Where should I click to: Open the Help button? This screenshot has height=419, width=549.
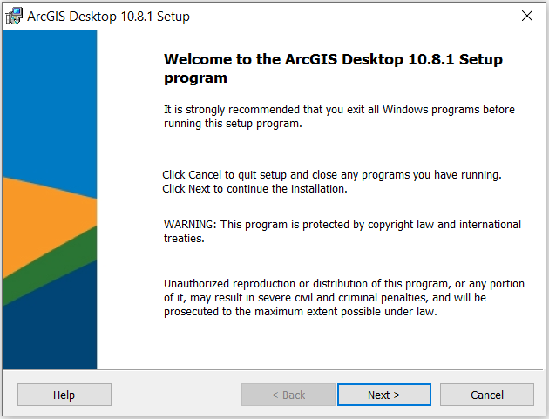tap(64, 395)
